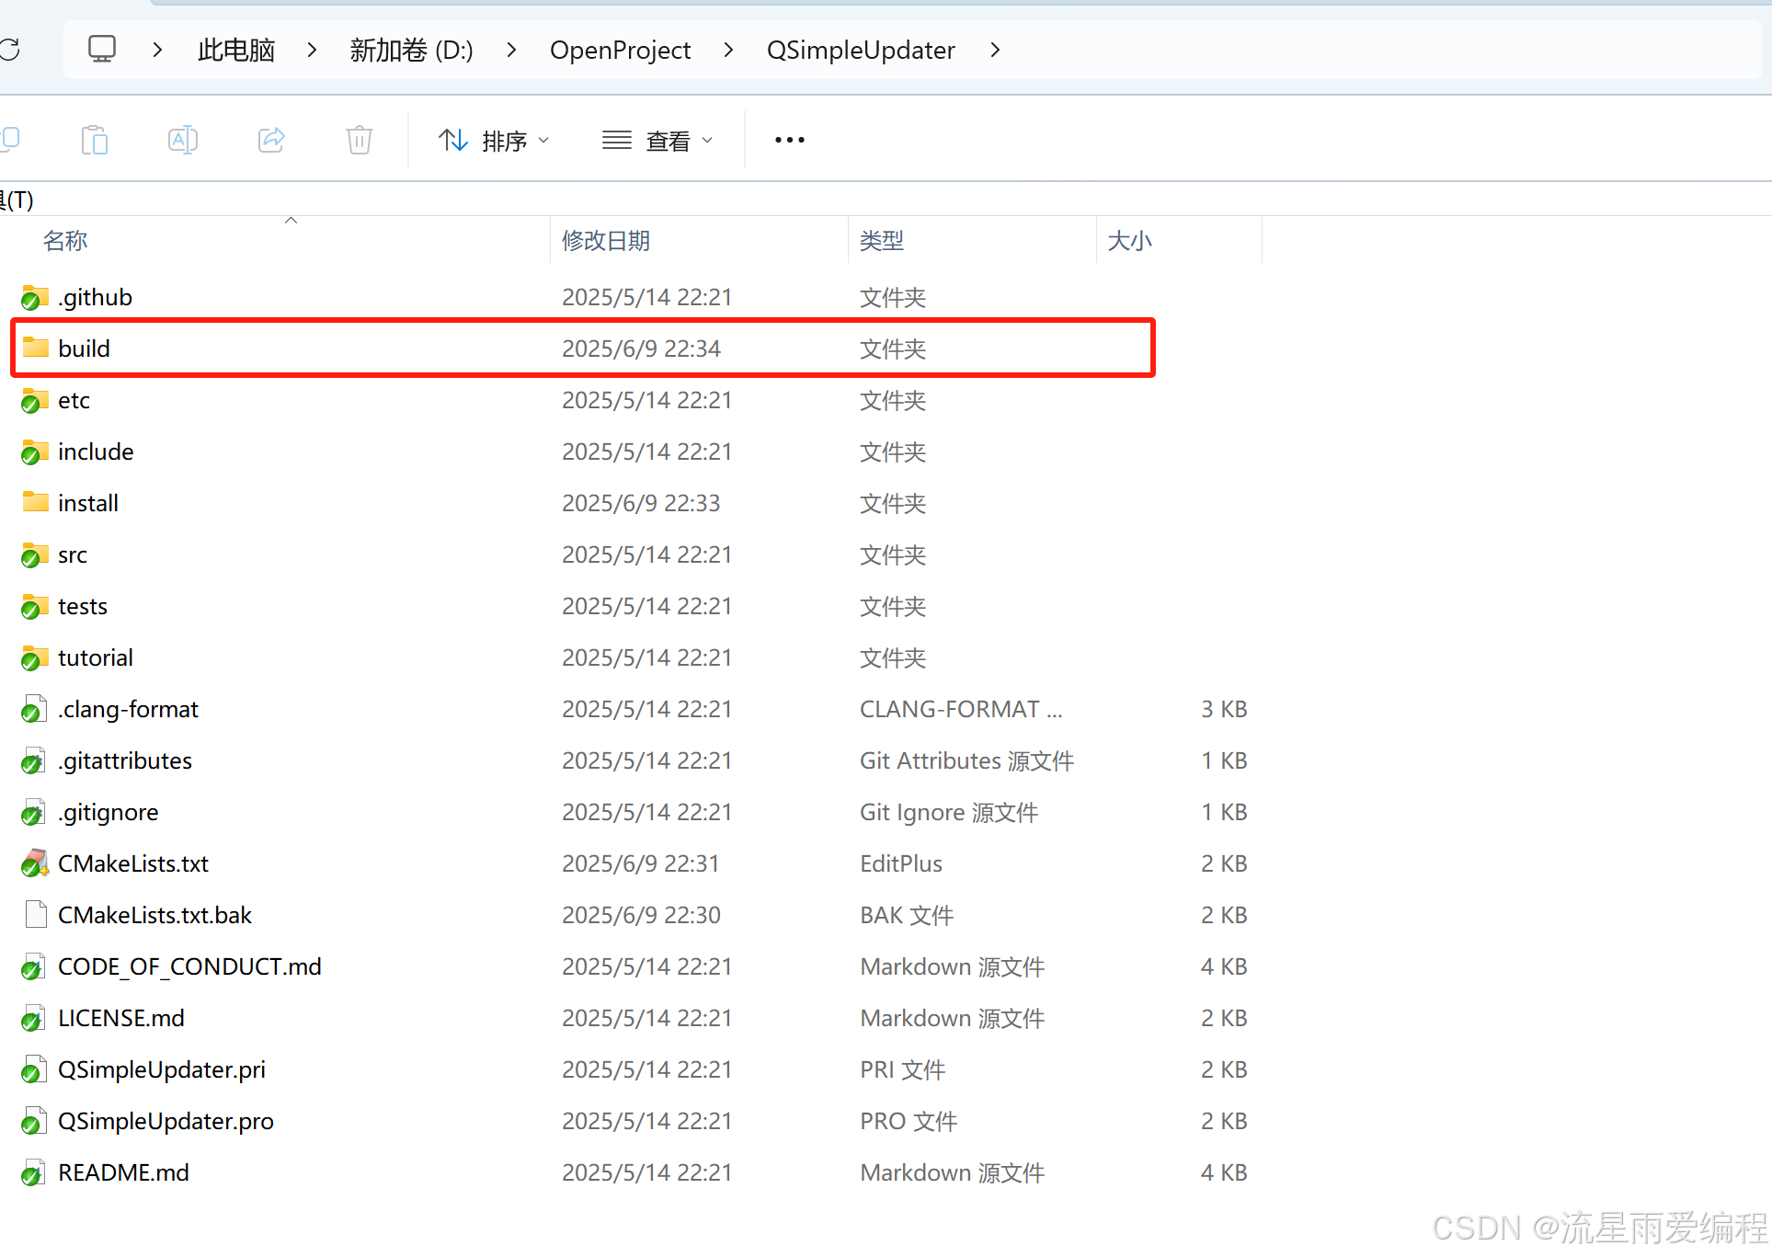
Task: Click the paste clipboard icon in toolbar
Action: 95,140
